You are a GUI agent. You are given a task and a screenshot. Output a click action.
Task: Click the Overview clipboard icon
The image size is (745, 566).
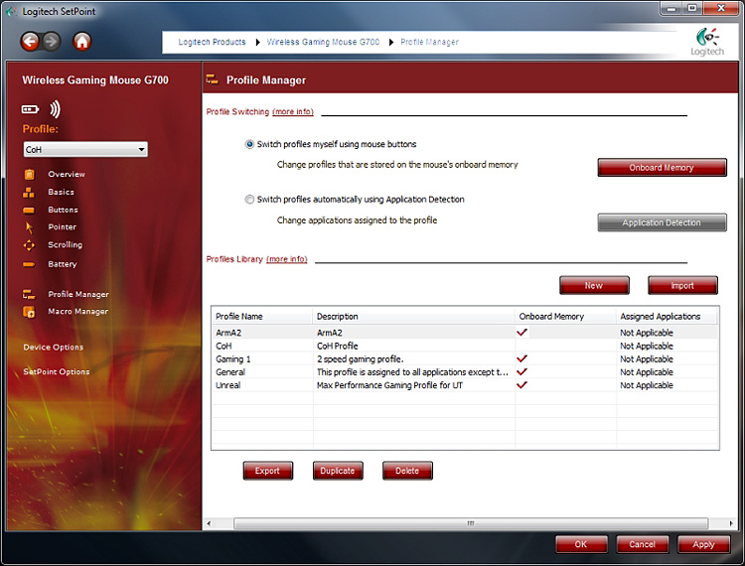pyautogui.click(x=29, y=174)
